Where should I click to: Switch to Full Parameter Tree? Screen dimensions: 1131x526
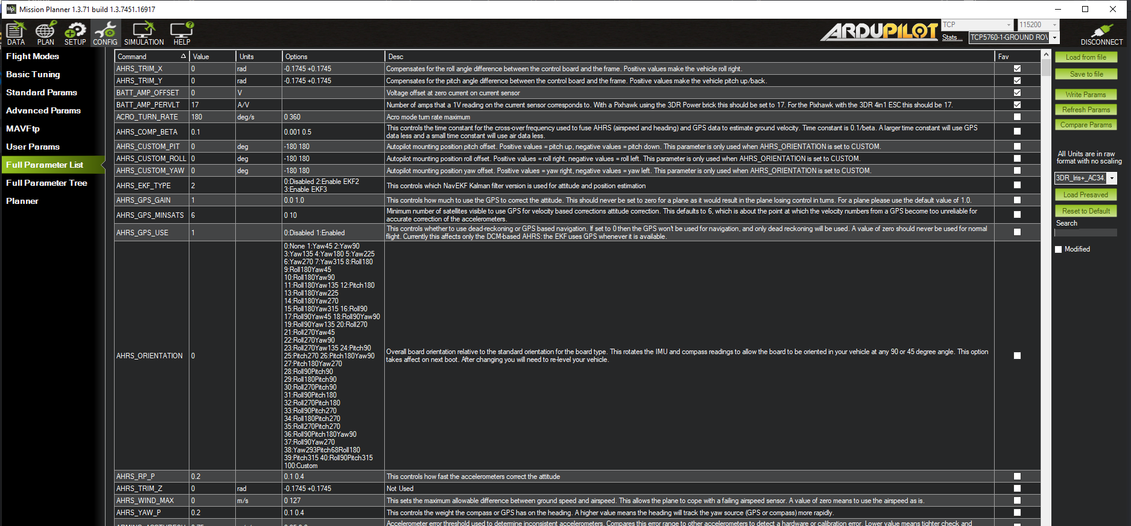click(x=46, y=183)
